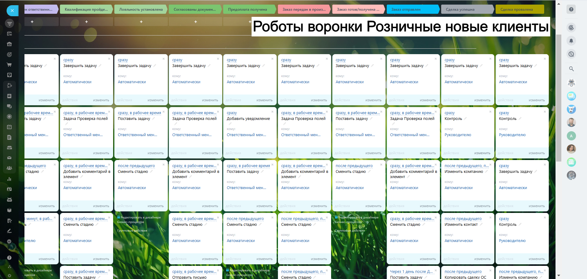The image size is (587, 279).
Task: Open the calendar icon in left sidebar
Action: click(9, 127)
